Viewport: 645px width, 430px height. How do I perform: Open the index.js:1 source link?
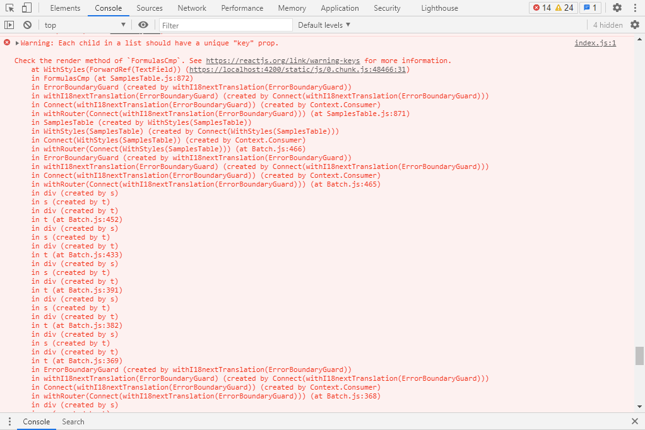click(x=595, y=44)
